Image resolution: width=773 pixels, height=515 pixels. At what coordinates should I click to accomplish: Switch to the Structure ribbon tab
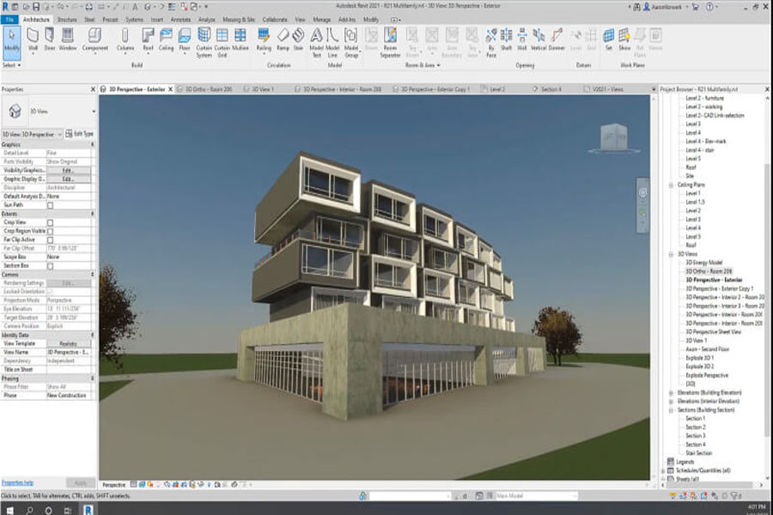[66, 20]
